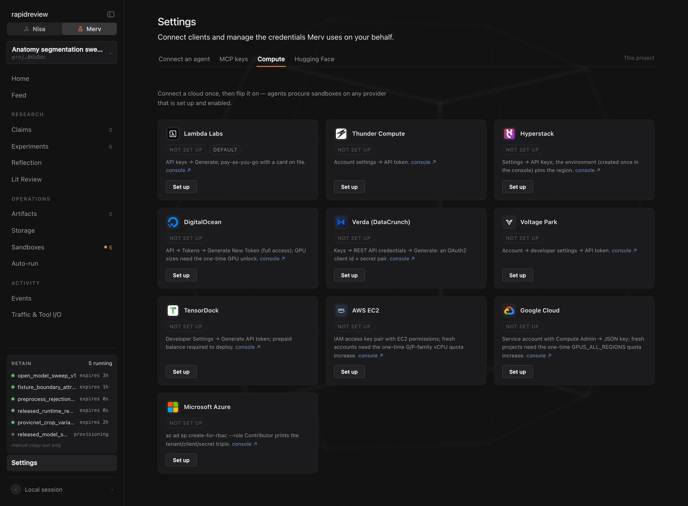Click the Voltage Park logo icon
The width and height of the screenshot is (688, 506).
coord(509,222)
